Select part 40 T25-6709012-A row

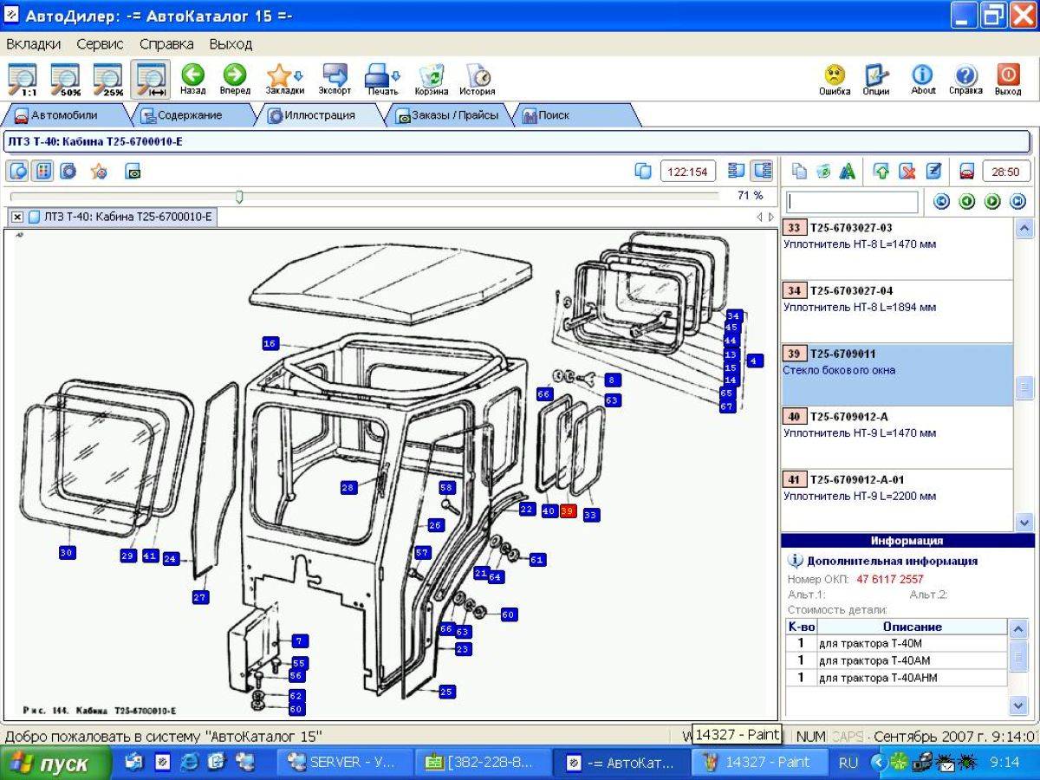[x=897, y=438]
